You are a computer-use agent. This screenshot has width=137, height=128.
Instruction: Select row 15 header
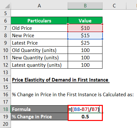tap(5, 87)
